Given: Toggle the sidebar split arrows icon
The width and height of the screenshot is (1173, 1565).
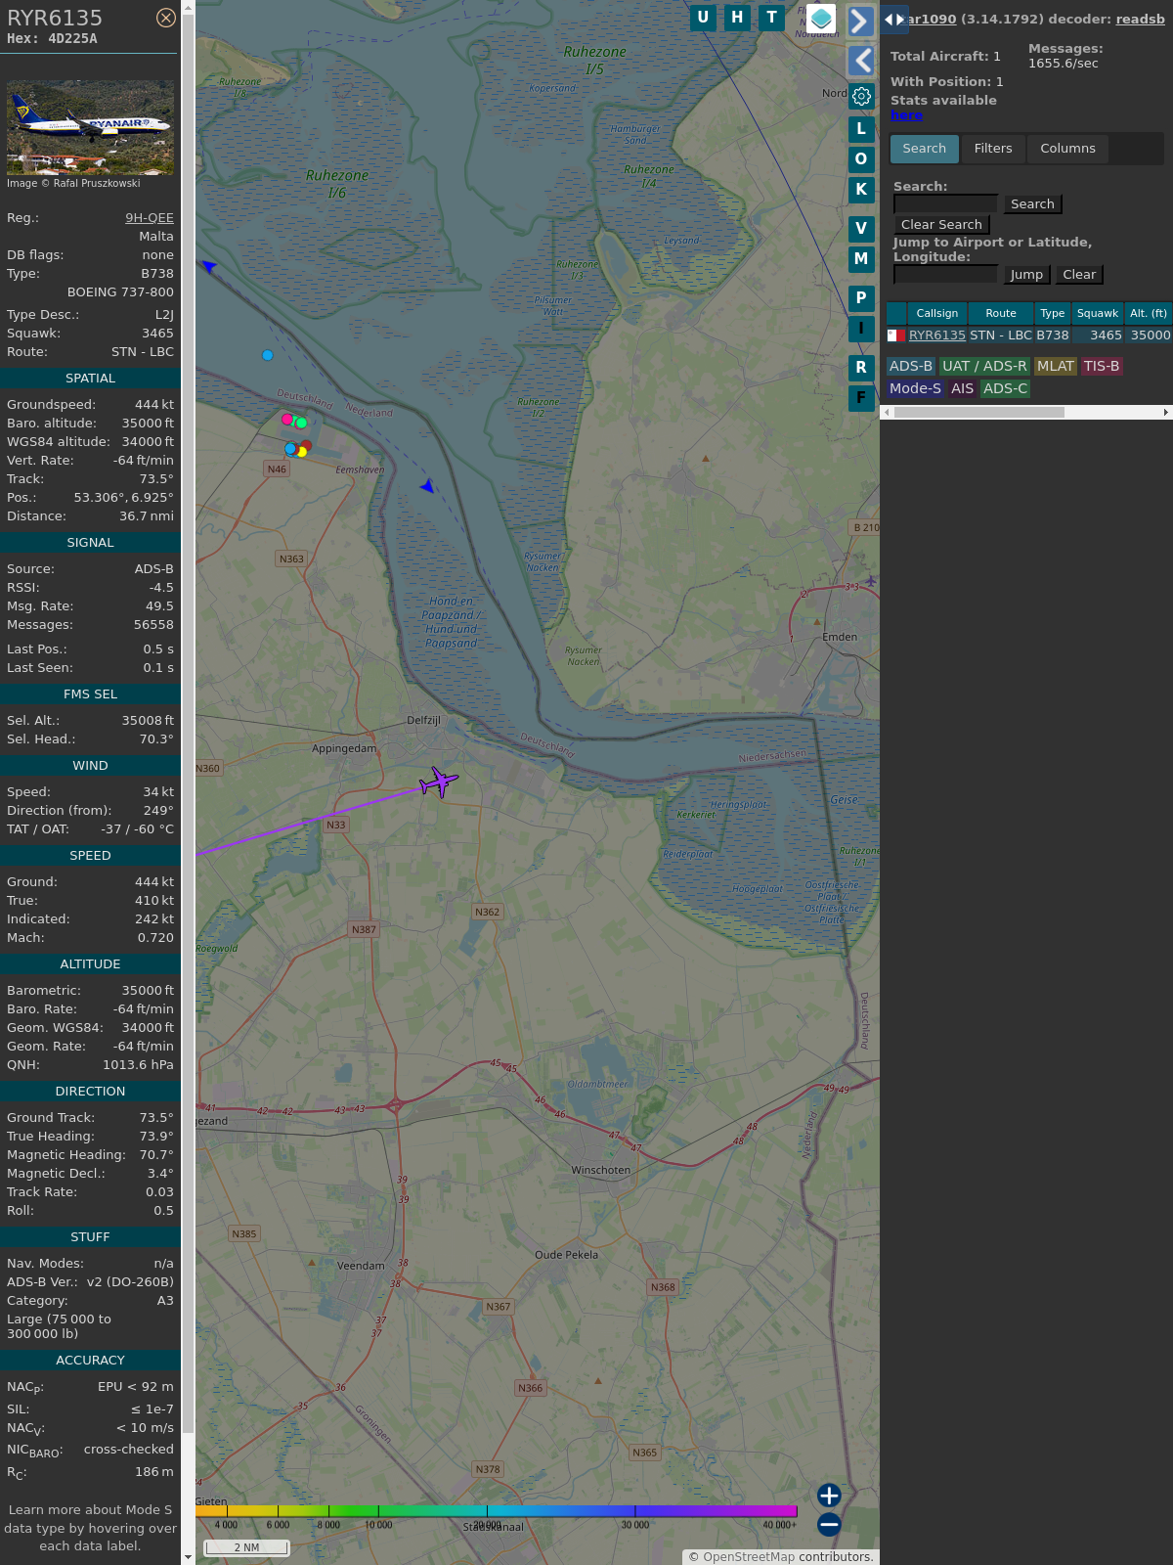Looking at the screenshot, I should coord(893,20).
